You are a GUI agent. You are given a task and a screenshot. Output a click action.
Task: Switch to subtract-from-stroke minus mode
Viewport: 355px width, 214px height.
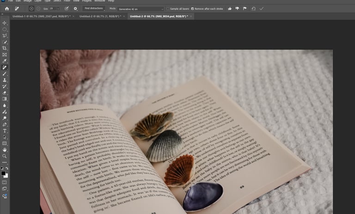coord(38,9)
